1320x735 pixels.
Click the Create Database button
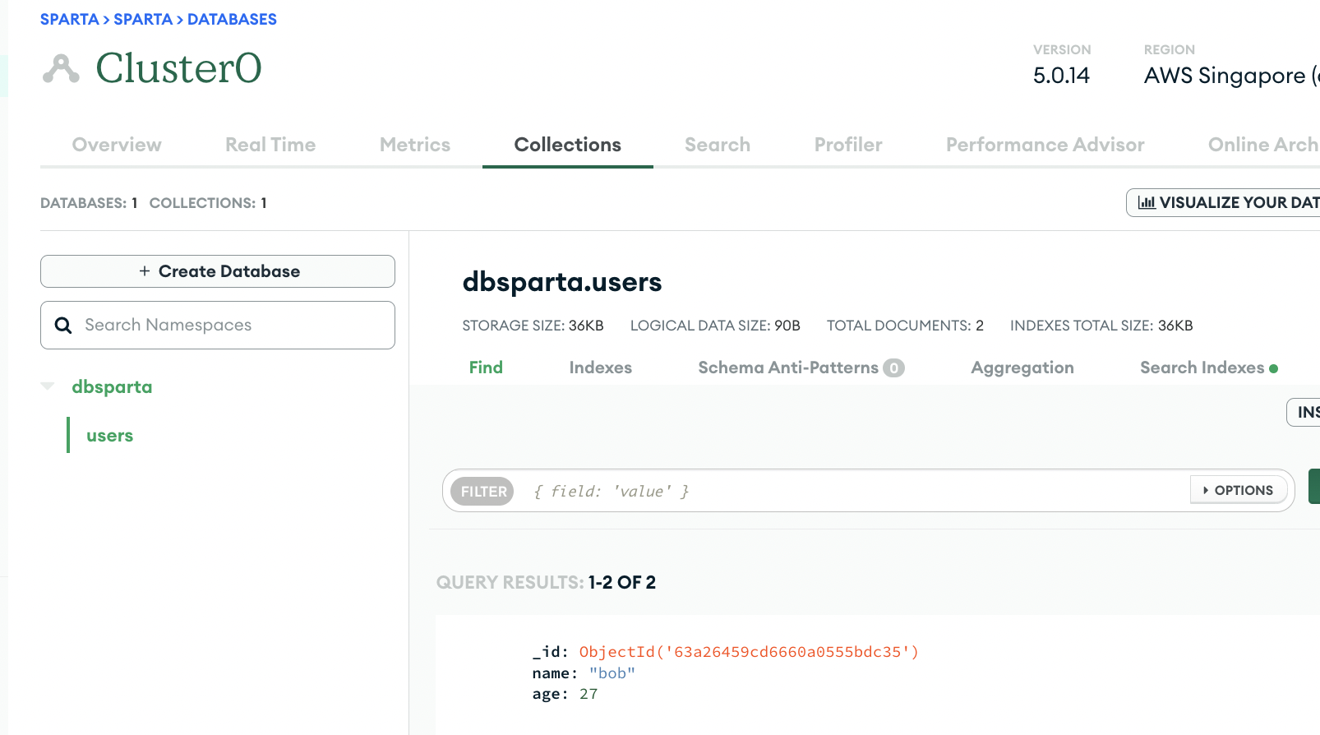[218, 271]
